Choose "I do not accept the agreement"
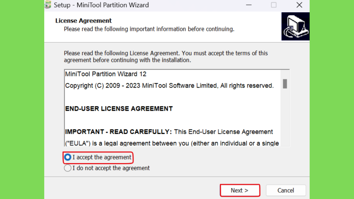Image resolution: width=354 pixels, height=199 pixels. tap(67, 168)
